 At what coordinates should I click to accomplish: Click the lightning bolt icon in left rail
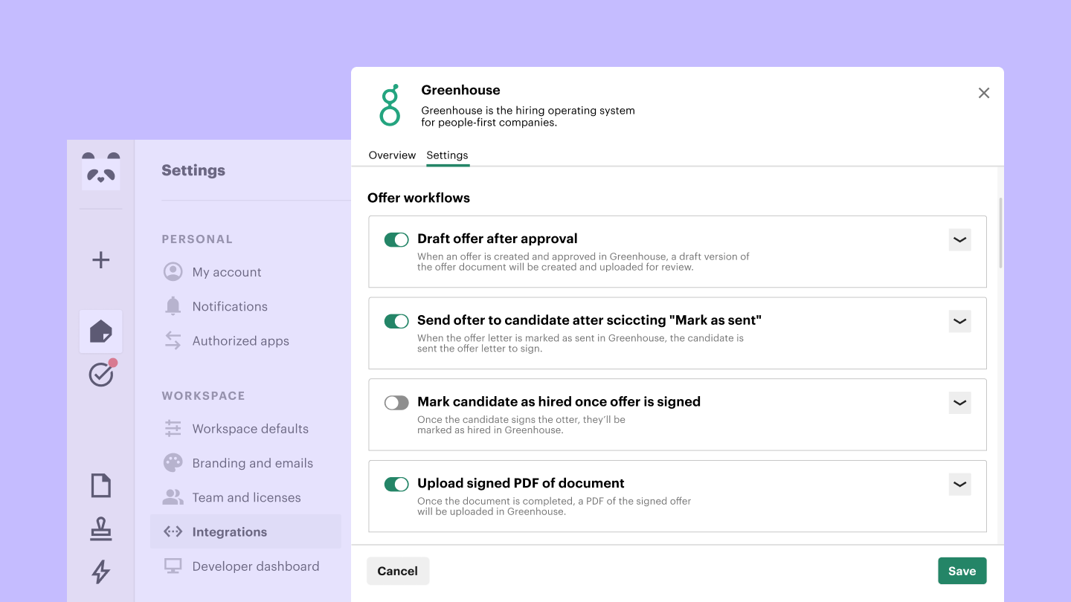(101, 572)
